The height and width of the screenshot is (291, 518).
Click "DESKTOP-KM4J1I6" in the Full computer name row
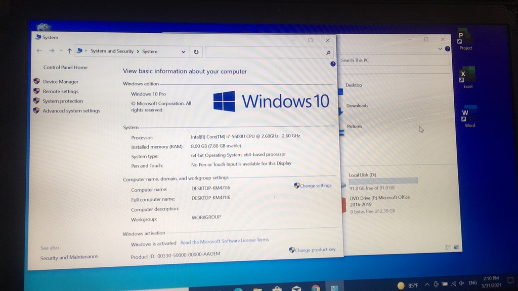tap(211, 198)
